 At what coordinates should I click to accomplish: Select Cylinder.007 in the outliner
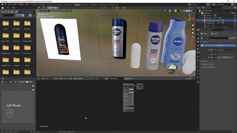210,23
